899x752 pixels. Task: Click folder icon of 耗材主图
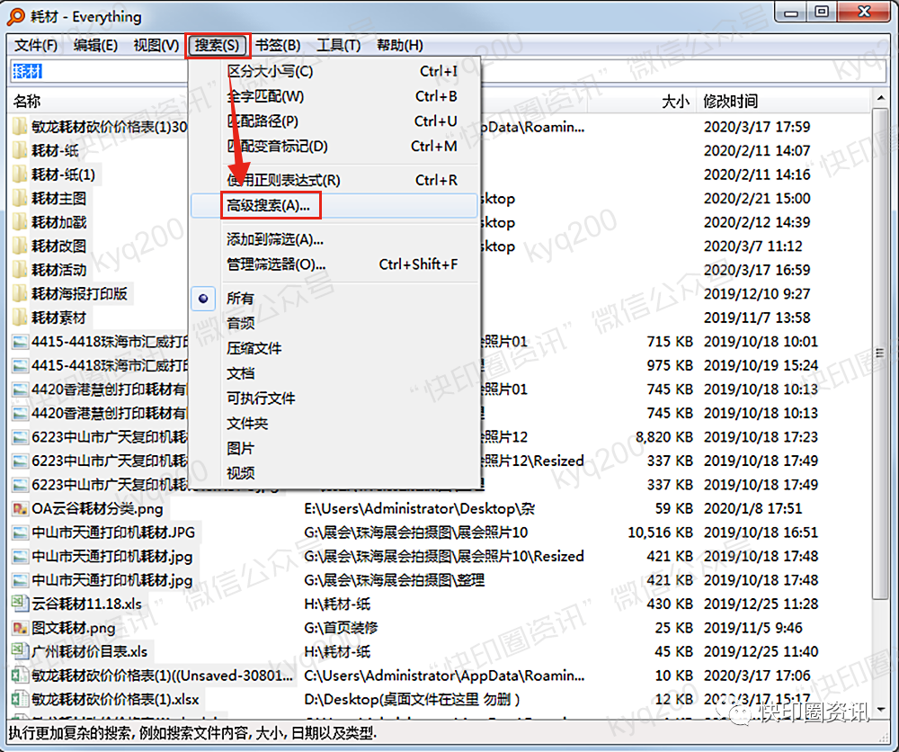pos(20,199)
